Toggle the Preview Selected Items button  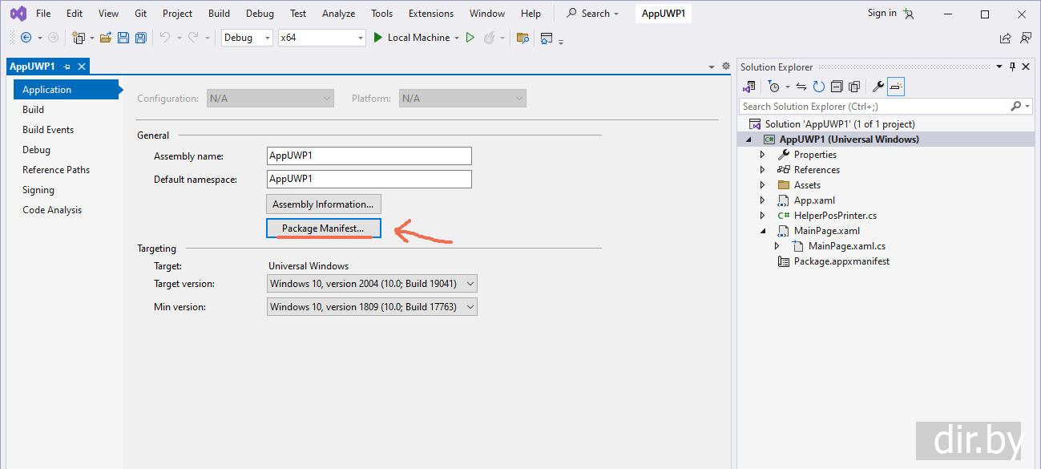896,87
